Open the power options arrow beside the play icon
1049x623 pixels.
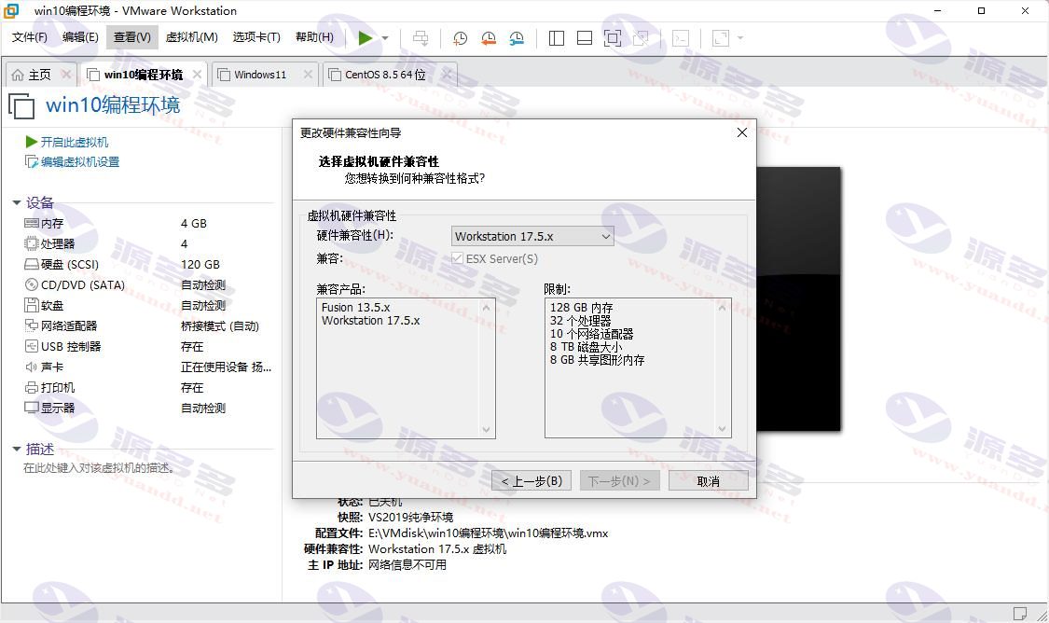point(385,38)
